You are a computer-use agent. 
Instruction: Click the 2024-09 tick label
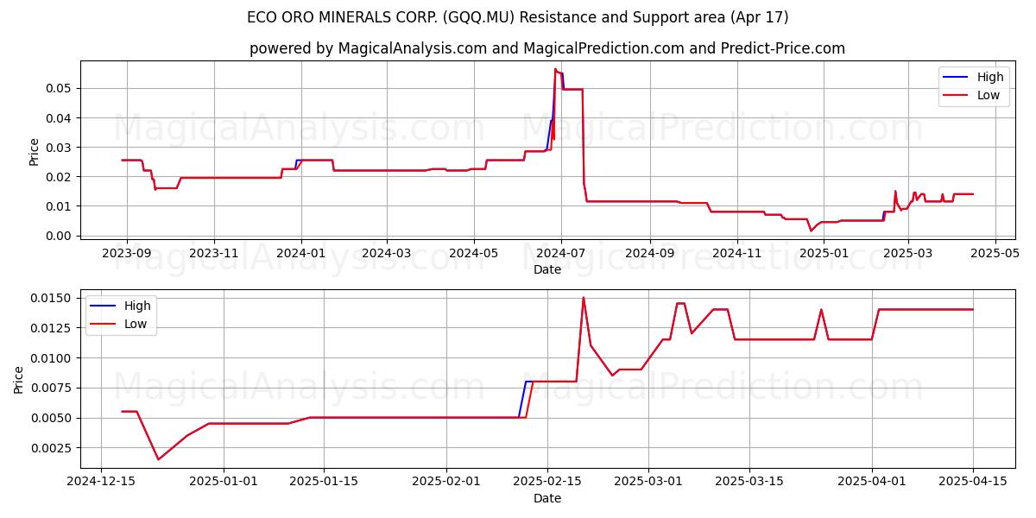pyautogui.click(x=649, y=253)
